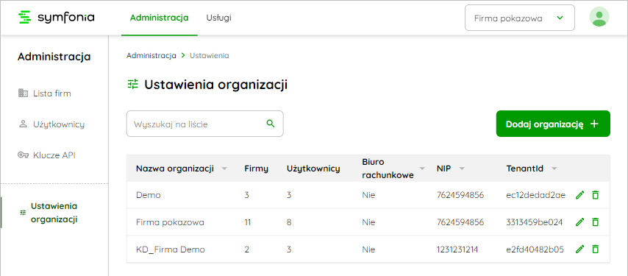
Task: Edit the Firma pokazowa organization row
Action: coord(579,222)
